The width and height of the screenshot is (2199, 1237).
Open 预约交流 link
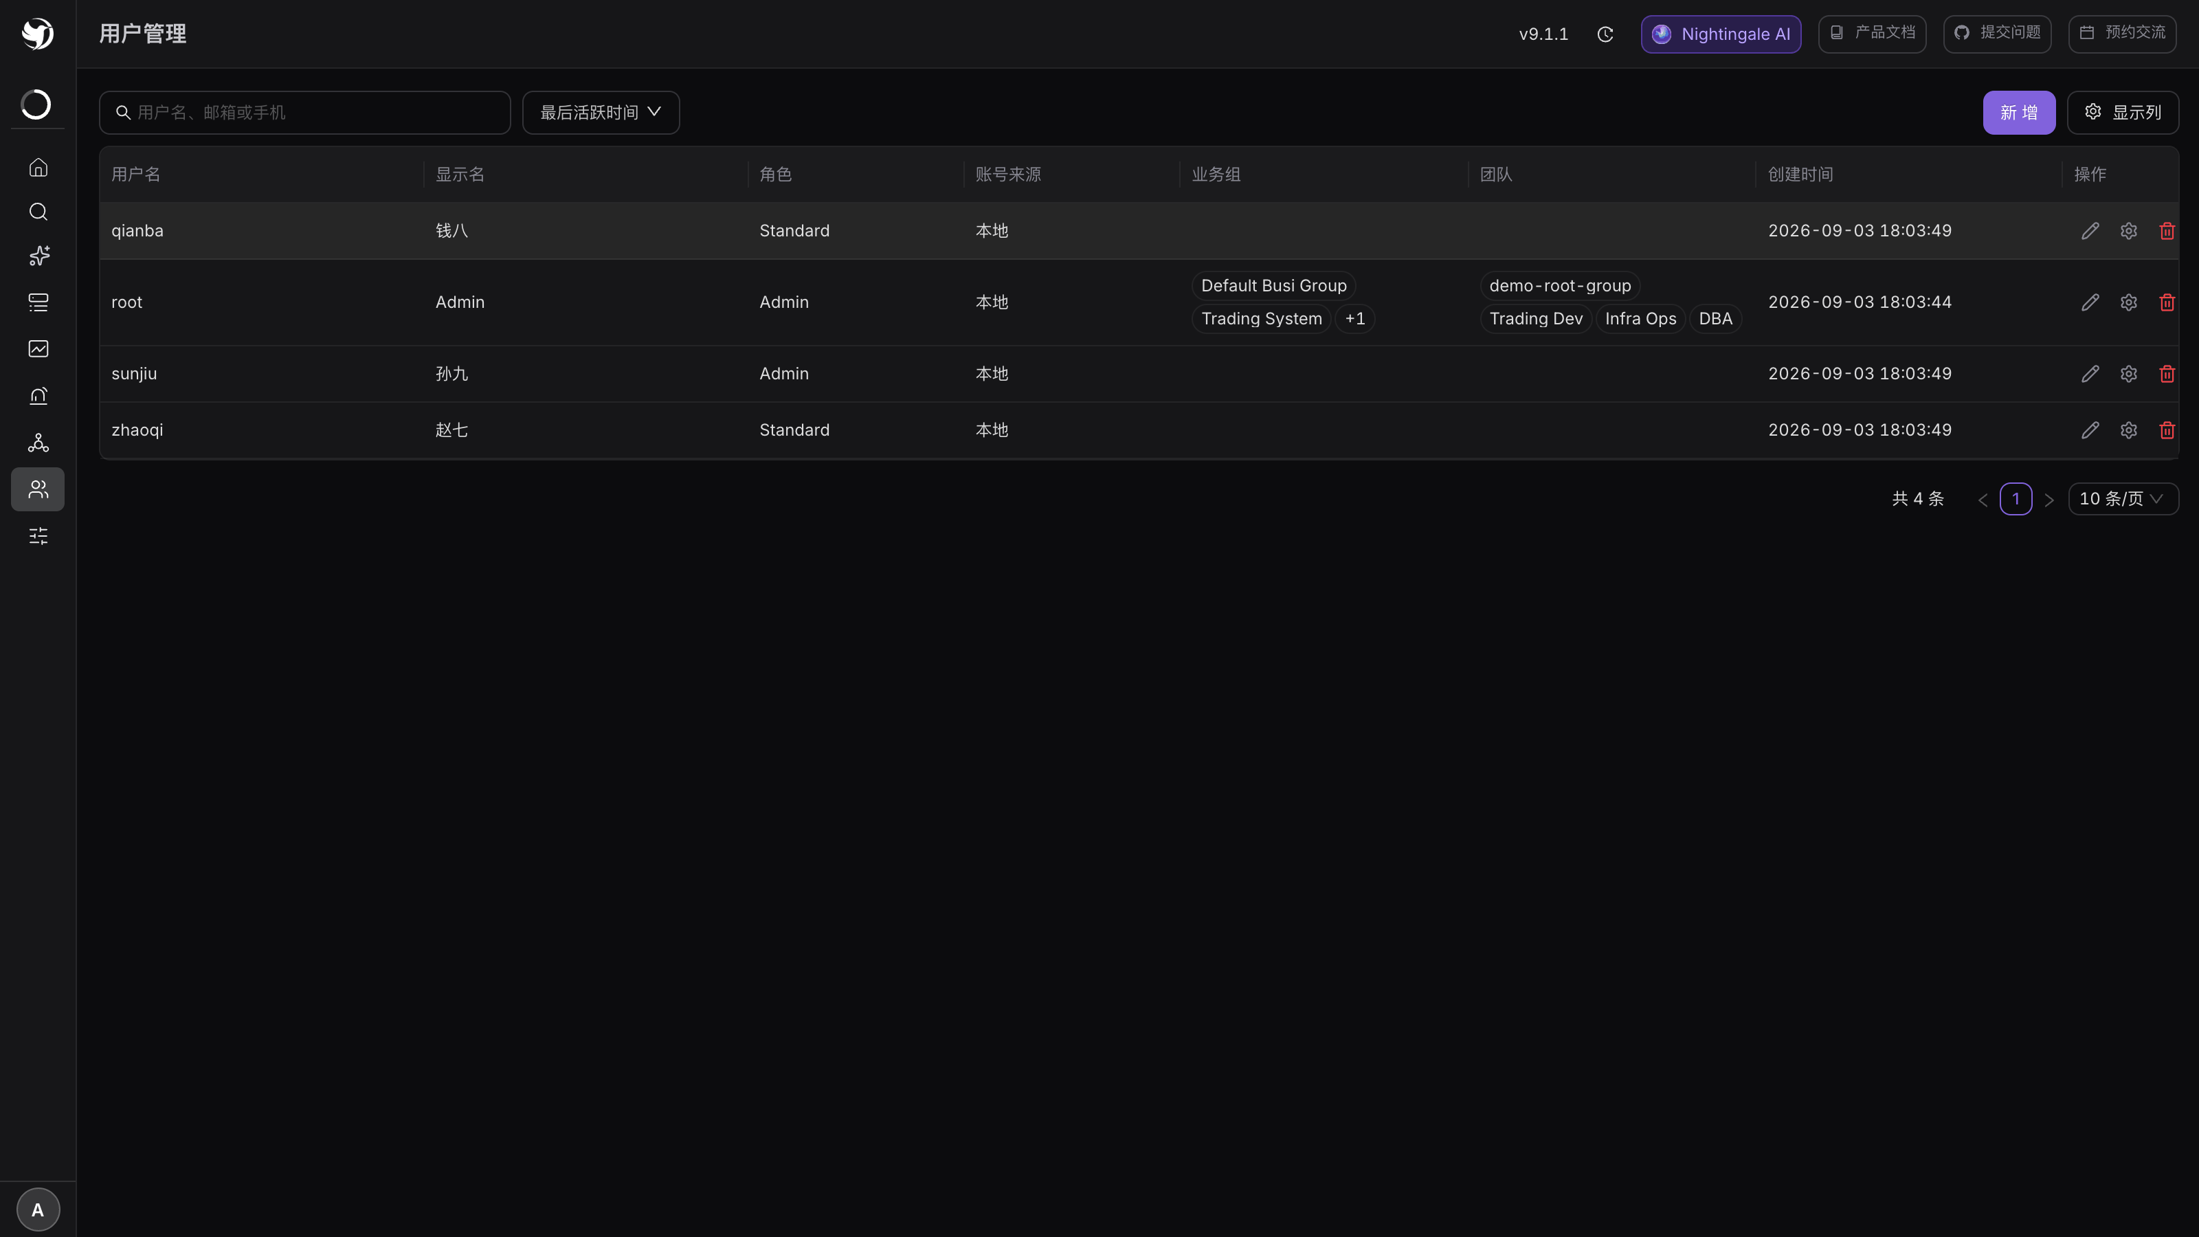(2122, 34)
